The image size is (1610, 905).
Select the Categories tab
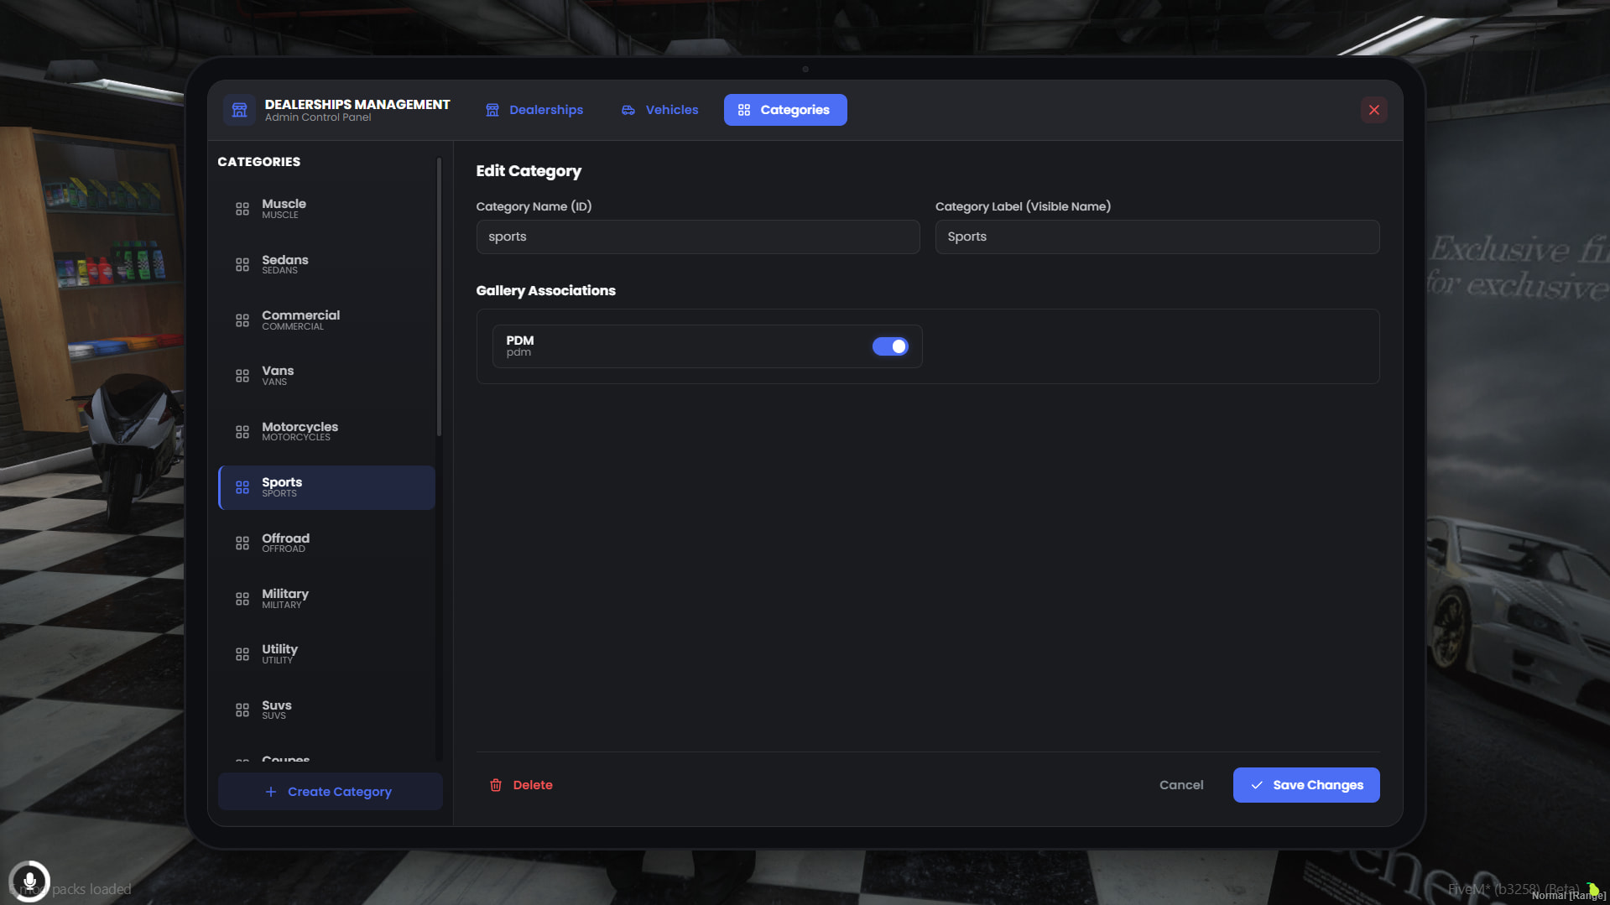click(785, 110)
